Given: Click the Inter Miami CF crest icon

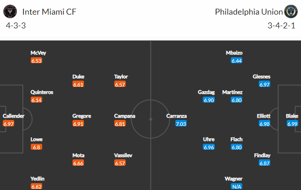Looking at the screenshot, I should [10, 12].
